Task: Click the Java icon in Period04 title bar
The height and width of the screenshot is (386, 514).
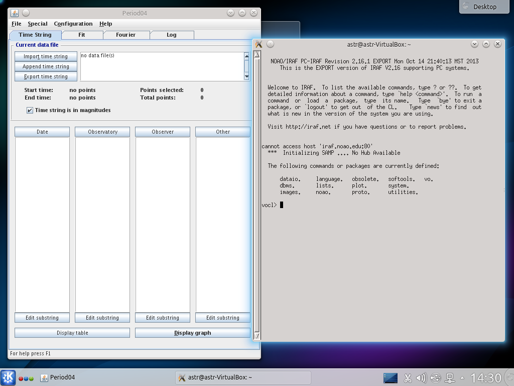Action: point(15,13)
